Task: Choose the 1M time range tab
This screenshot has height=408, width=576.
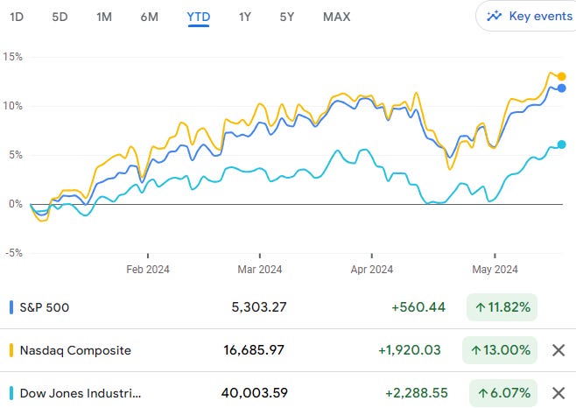Action: pyautogui.click(x=104, y=17)
